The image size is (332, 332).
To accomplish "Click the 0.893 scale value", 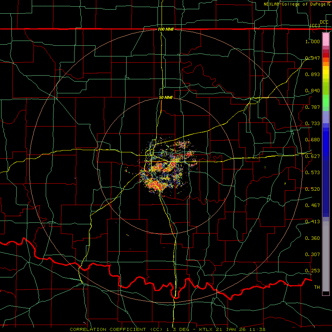I will pyautogui.click(x=312, y=74).
